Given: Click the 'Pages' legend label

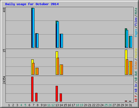Looking at the screenshot, I should pos(136,33).
